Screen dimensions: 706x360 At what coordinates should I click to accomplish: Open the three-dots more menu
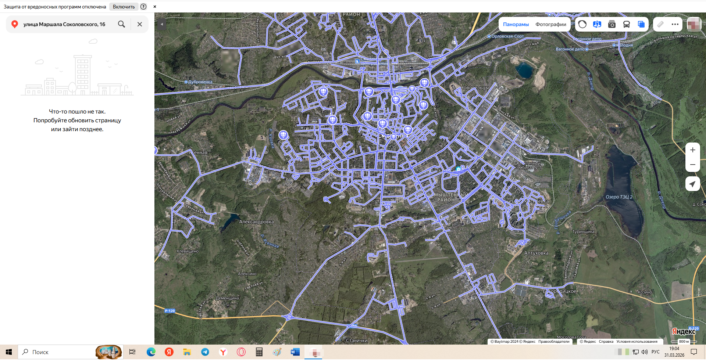(x=675, y=24)
